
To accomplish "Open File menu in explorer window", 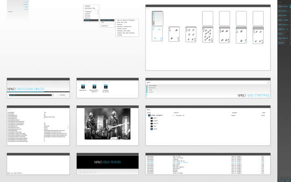I will (80, 82).
